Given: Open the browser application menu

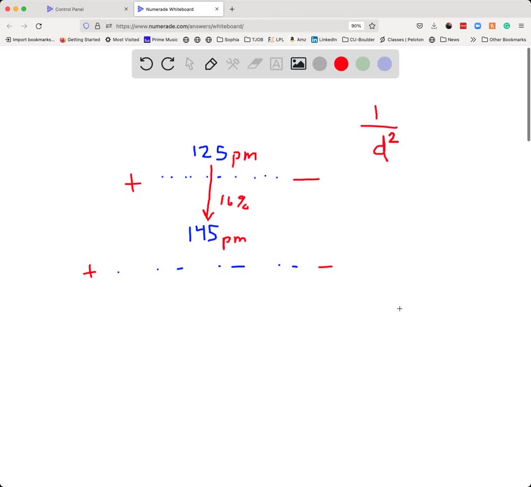Looking at the screenshot, I should pyautogui.click(x=521, y=25).
